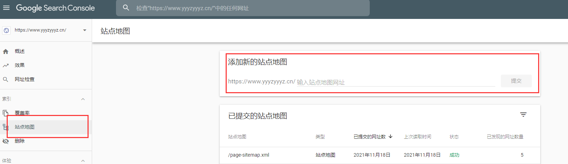The image size is (568, 164).
Task: Collapse the 索引 sidebar section
Action: click(83, 99)
